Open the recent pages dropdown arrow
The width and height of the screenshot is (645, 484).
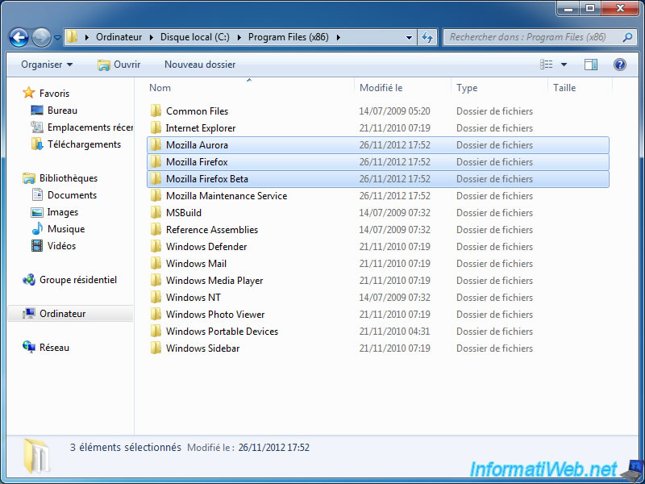click(x=57, y=38)
